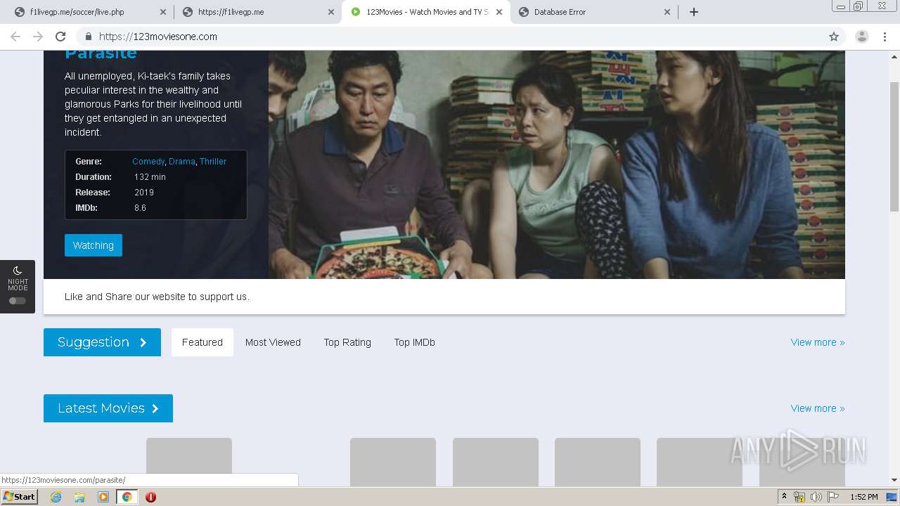Click the Watching button

(x=94, y=245)
